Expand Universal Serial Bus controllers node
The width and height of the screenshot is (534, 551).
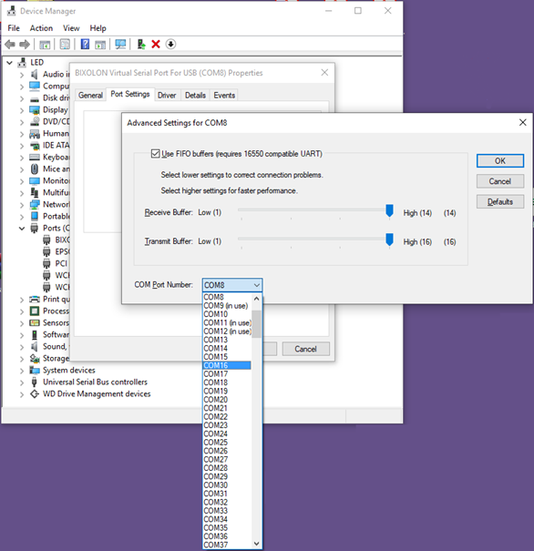point(22,383)
